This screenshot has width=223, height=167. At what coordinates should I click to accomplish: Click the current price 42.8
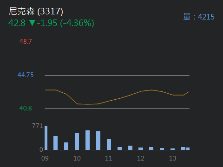point(17,23)
